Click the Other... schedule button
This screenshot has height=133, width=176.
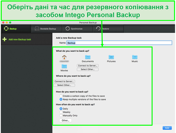click(66, 121)
